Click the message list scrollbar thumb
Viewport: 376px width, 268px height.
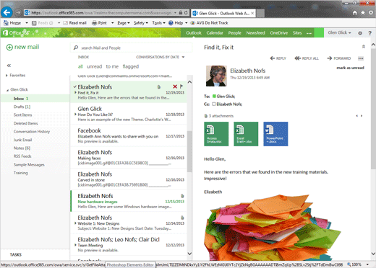pyautogui.click(x=189, y=151)
